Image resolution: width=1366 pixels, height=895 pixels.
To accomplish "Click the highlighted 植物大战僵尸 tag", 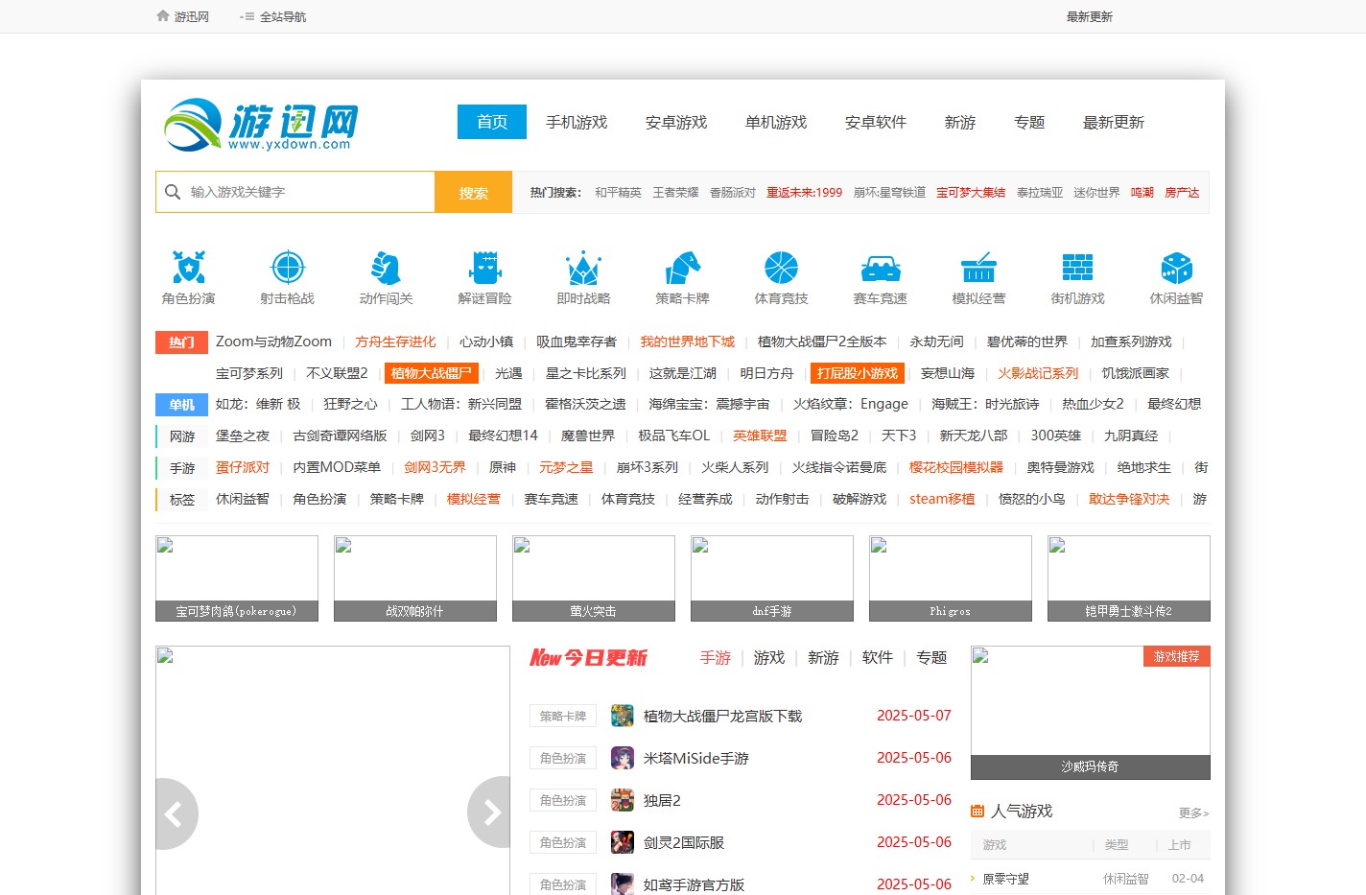I will (432, 373).
